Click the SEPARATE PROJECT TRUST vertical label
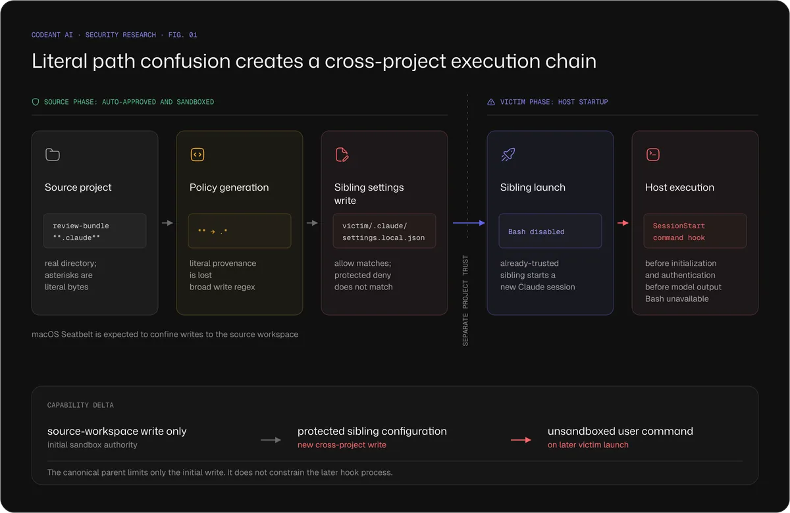Viewport: 790px width, 513px height. [465, 301]
